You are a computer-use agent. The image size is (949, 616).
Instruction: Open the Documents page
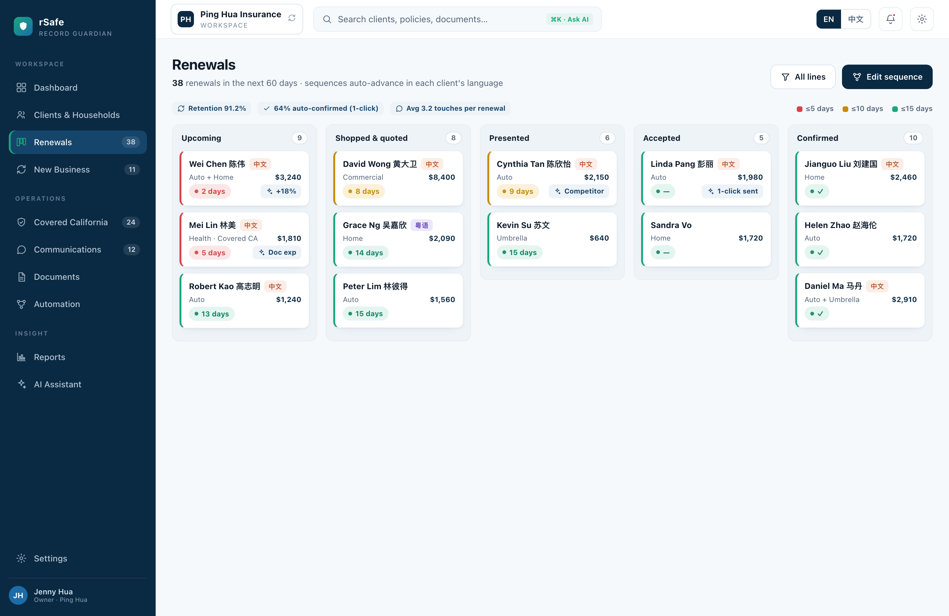tap(78, 277)
